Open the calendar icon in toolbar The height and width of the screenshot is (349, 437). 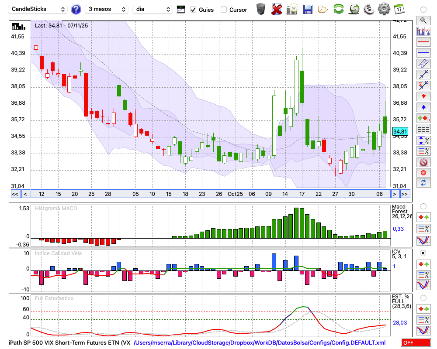(x=399, y=9)
